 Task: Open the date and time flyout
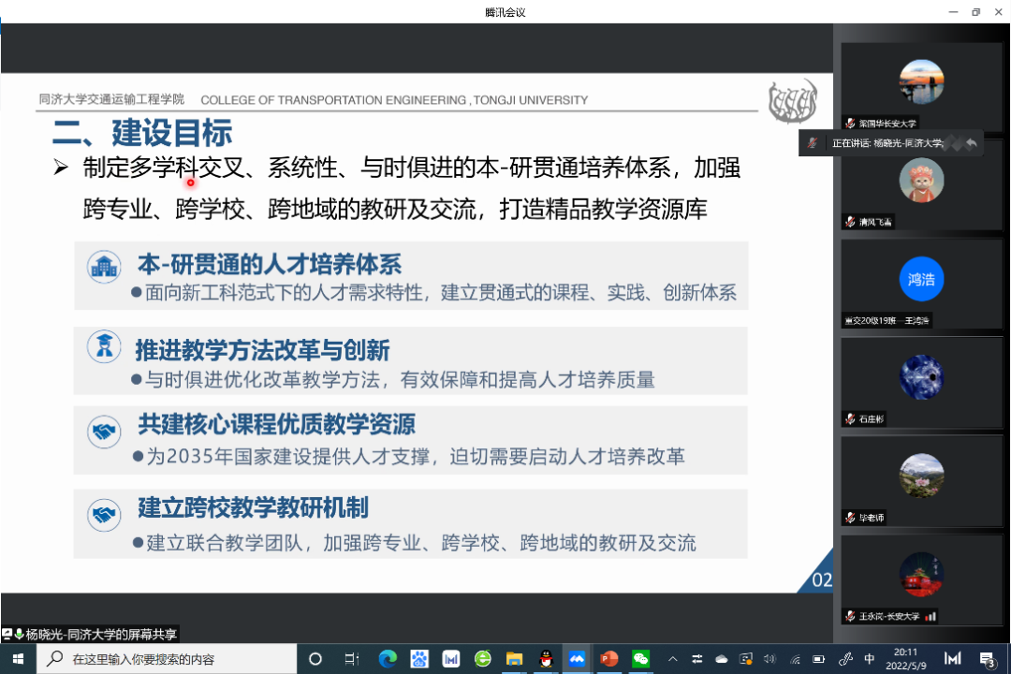(905, 659)
